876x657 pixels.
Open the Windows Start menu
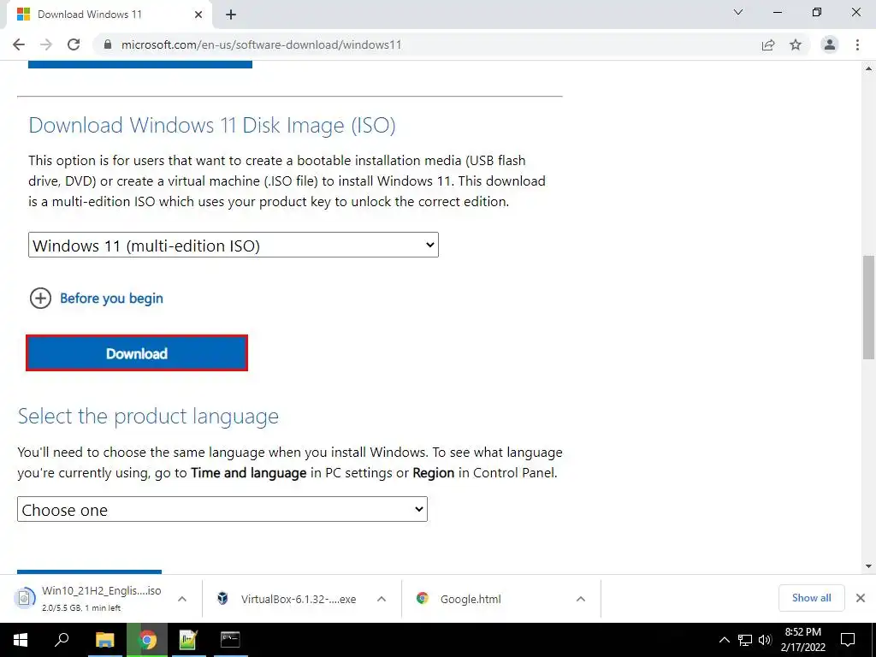pos(21,640)
